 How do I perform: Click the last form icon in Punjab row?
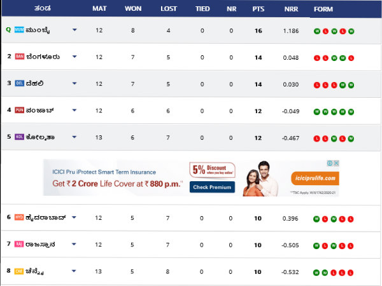pyautogui.click(x=351, y=112)
